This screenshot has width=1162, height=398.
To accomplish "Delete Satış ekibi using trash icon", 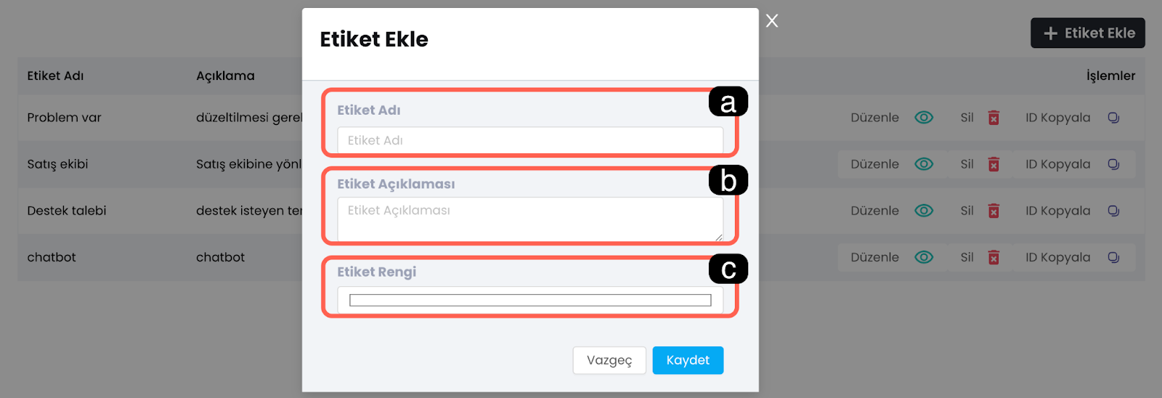I will pyautogui.click(x=994, y=164).
